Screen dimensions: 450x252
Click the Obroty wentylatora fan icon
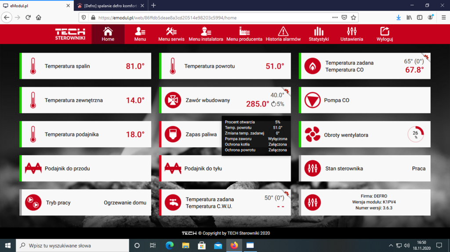pyautogui.click(x=312, y=135)
